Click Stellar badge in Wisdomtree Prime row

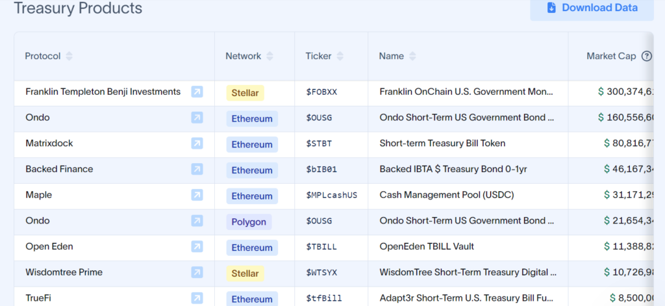(245, 274)
